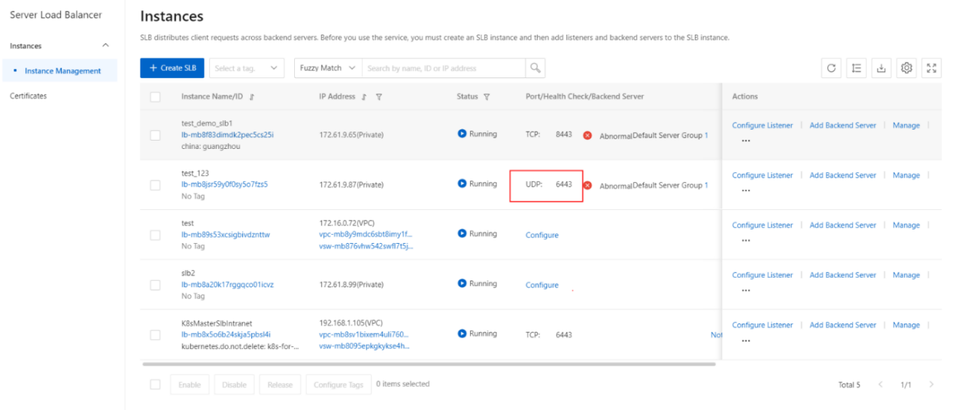The height and width of the screenshot is (410, 956).
Task: Click Configure link for slb2 row
Action: click(542, 285)
